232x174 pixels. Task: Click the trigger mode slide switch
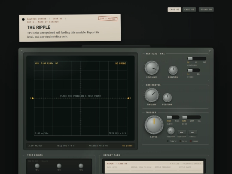pos(191,117)
